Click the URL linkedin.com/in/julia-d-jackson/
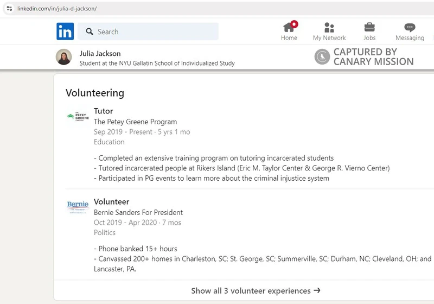 click(x=57, y=9)
